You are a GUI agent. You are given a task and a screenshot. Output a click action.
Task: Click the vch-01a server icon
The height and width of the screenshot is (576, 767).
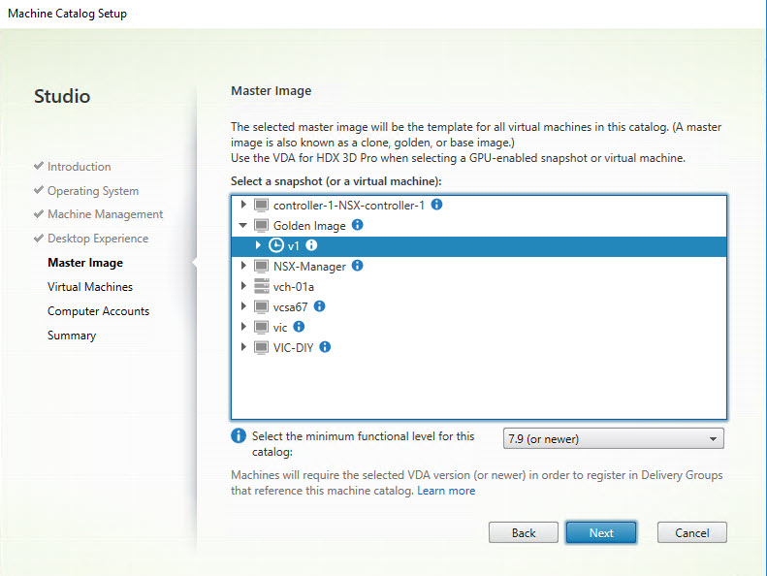pos(260,286)
